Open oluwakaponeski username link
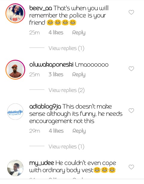This screenshot has height=184, width=144. point(51,65)
